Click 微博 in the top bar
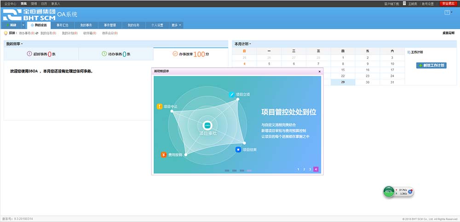Screen dimensions: 460x222 (x=34, y=4)
